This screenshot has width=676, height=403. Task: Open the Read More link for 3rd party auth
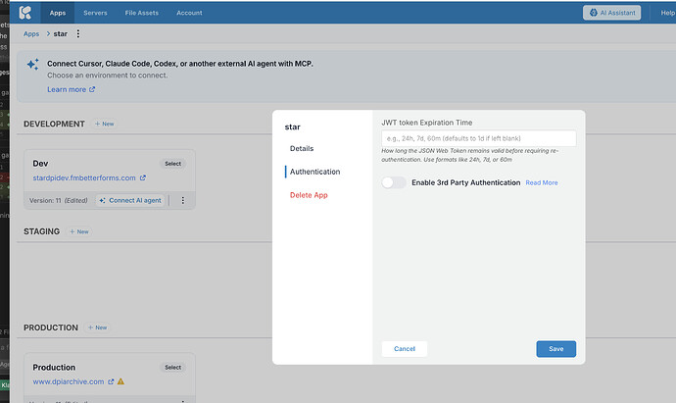click(x=542, y=183)
